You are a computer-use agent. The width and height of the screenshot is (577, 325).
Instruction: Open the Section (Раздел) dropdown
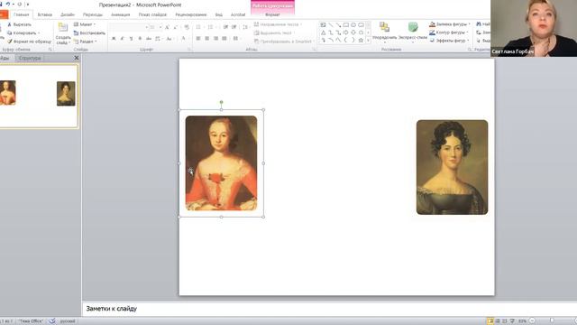pos(86,42)
